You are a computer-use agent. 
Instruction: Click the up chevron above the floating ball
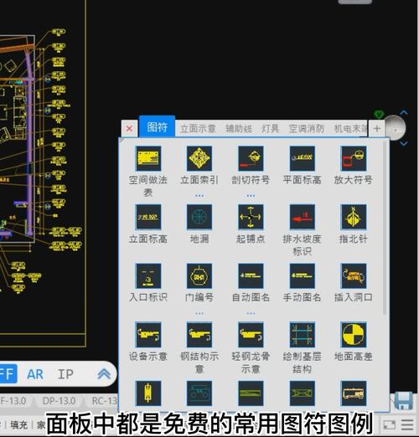pyautogui.click(x=404, y=113)
